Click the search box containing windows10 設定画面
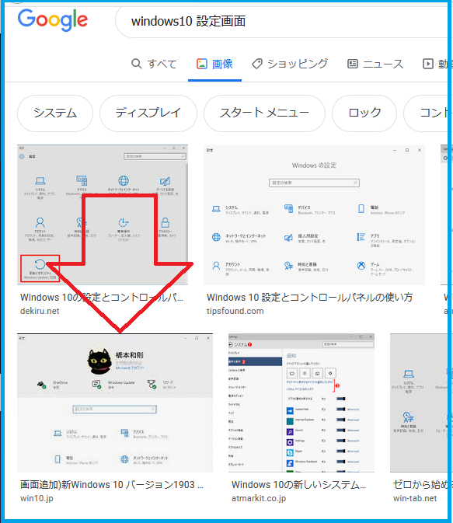The image size is (453, 523). (281, 21)
